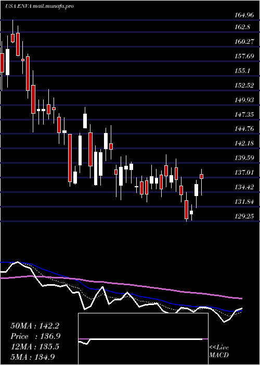Click the 142.18 price axis label

(x=244, y=143)
